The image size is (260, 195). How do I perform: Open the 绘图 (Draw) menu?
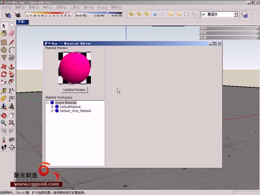(61, 7)
